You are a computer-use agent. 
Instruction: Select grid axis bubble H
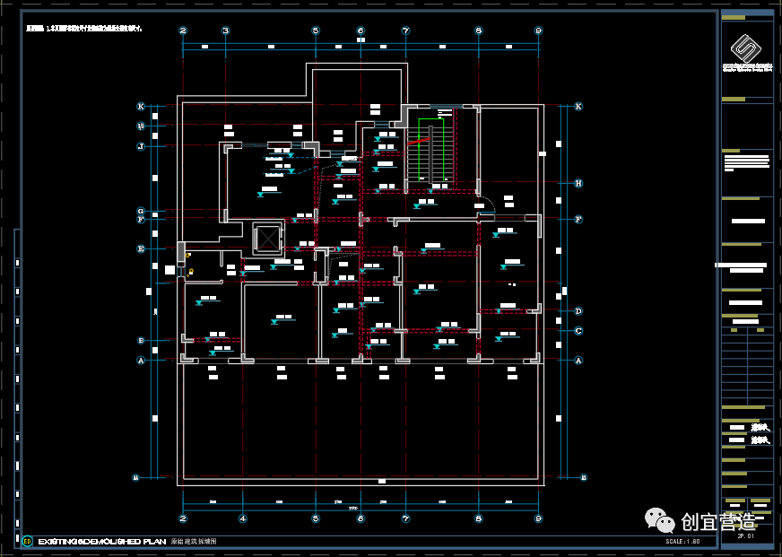tap(578, 183)
